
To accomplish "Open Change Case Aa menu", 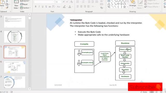I will [x=59, y=7].
